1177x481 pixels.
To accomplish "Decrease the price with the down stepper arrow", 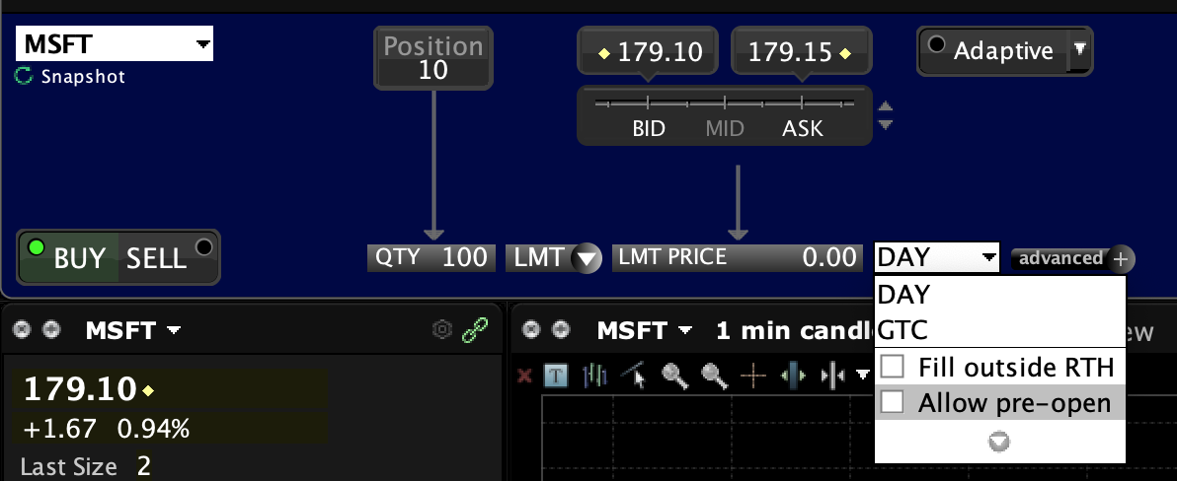I will 886,124.
